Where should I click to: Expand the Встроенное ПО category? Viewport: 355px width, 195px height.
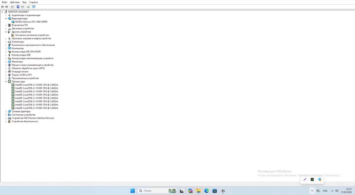click(6, 25)
